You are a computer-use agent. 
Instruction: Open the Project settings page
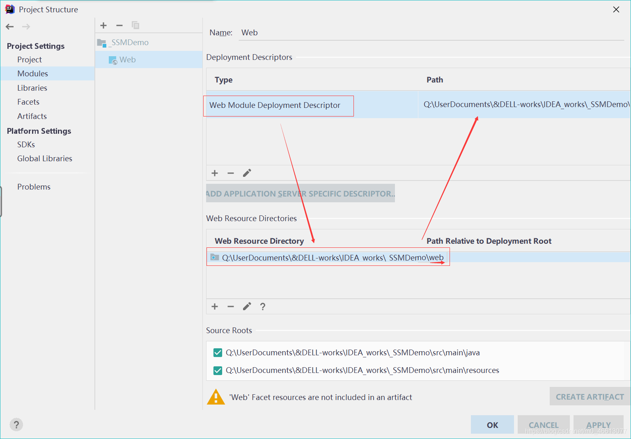pos(30,59)
